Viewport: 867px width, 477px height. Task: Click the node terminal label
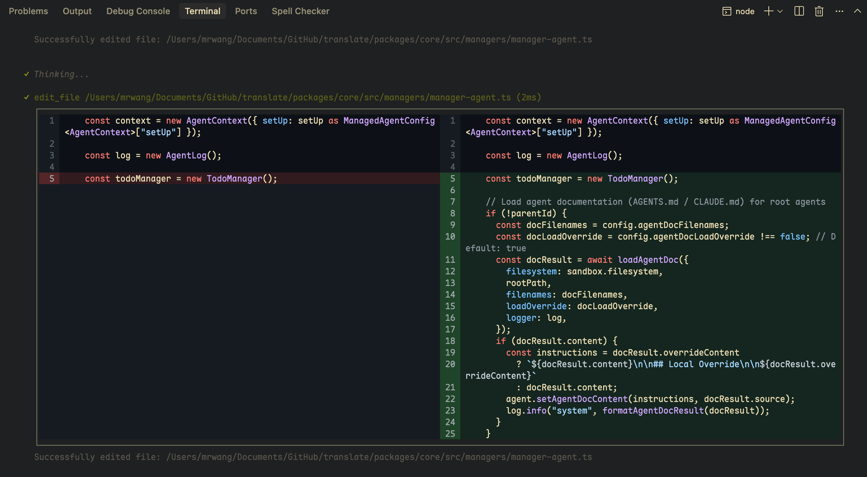pos(745,11)
